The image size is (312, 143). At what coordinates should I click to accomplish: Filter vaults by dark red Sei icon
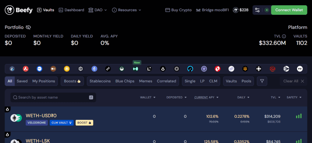click(x=273, y=69)
